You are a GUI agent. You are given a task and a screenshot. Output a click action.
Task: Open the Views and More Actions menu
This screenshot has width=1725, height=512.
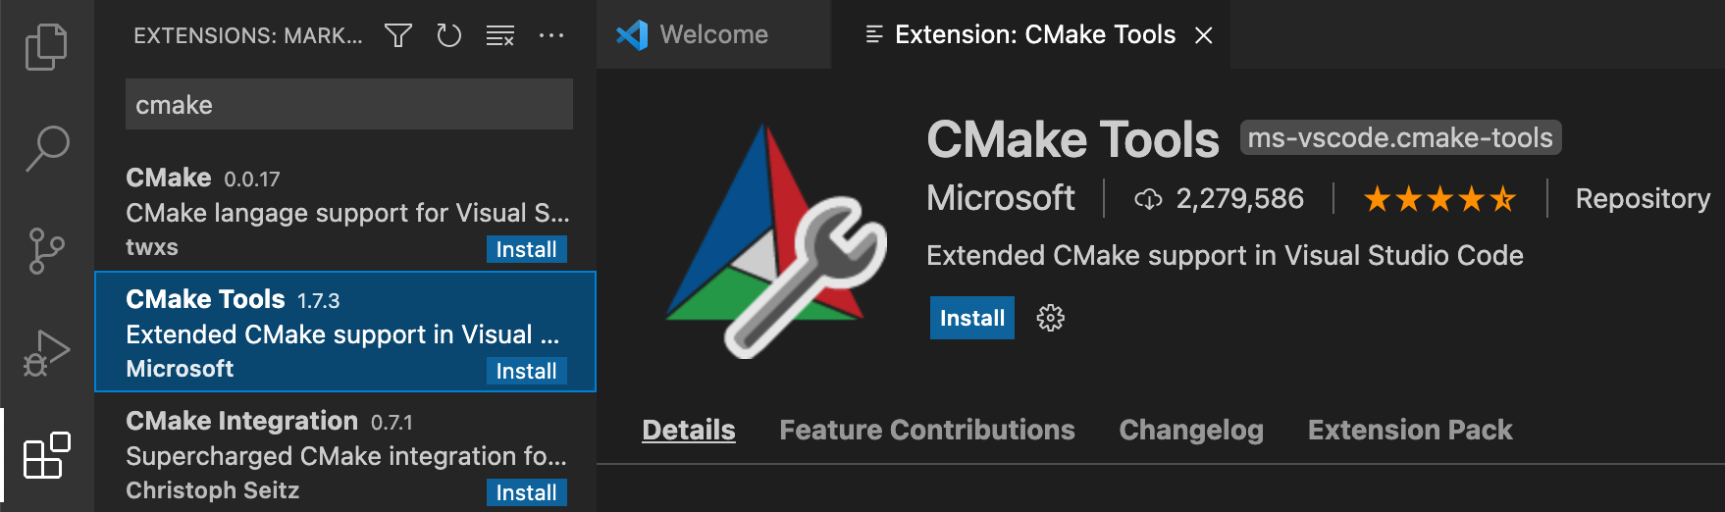pos(551,36)
